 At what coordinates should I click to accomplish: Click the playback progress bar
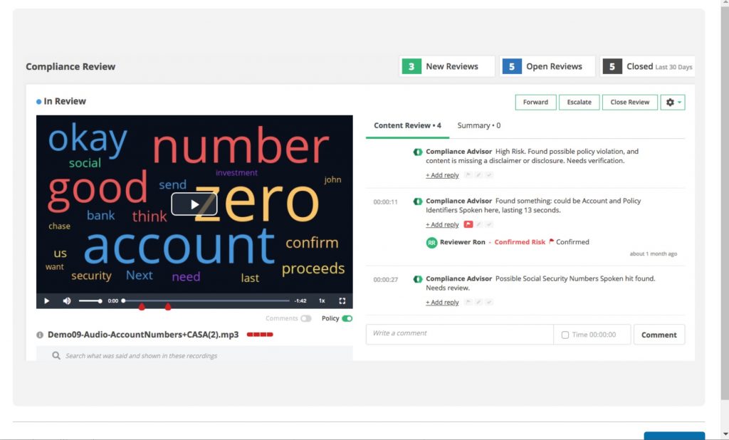click(x=206, y=301)
